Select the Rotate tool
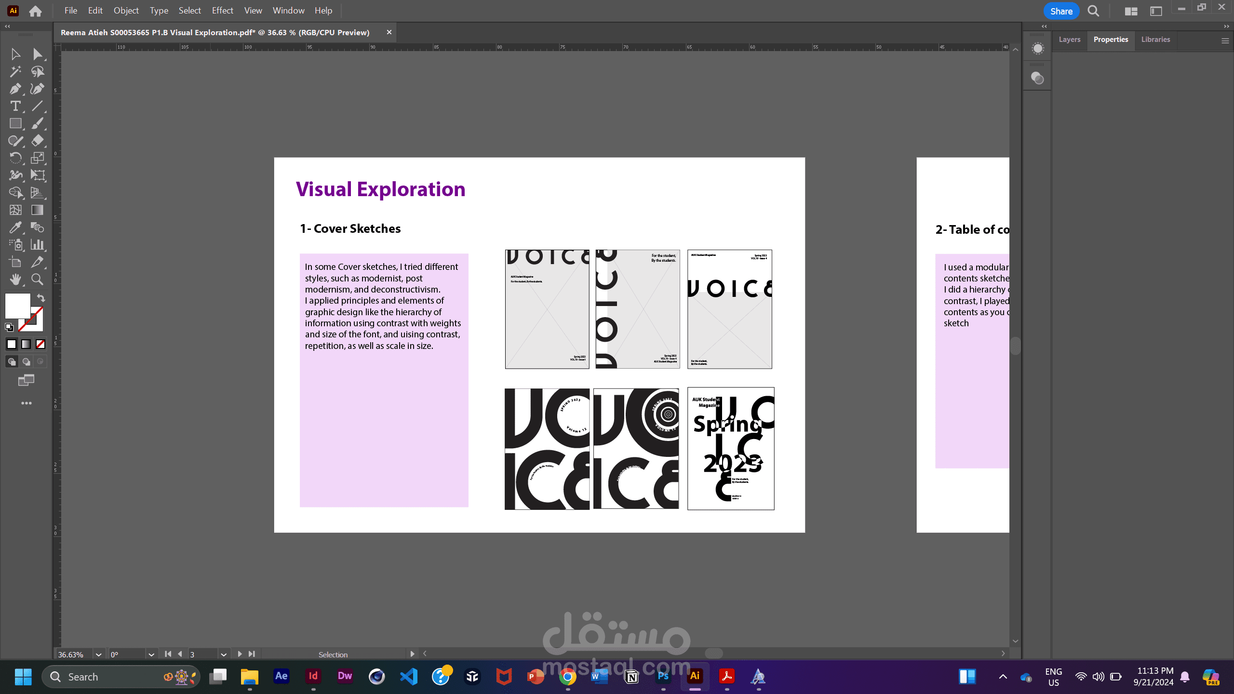Screen dimensions: 1234x694 pyautogui.click(x=15, y=158)
